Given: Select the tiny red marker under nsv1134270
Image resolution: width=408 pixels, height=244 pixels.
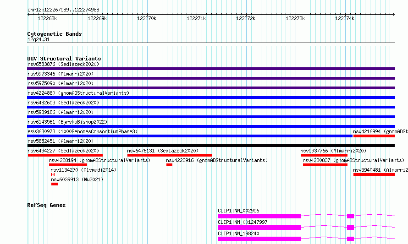Looking at the screenshot, I should (53, 174).
